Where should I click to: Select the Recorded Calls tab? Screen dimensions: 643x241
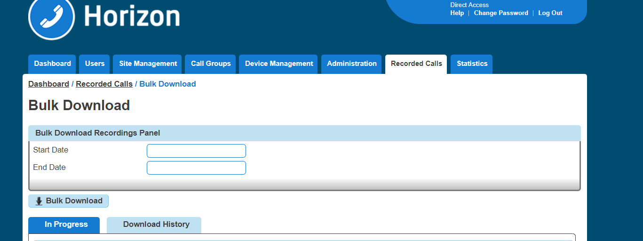tap(416, 64)
